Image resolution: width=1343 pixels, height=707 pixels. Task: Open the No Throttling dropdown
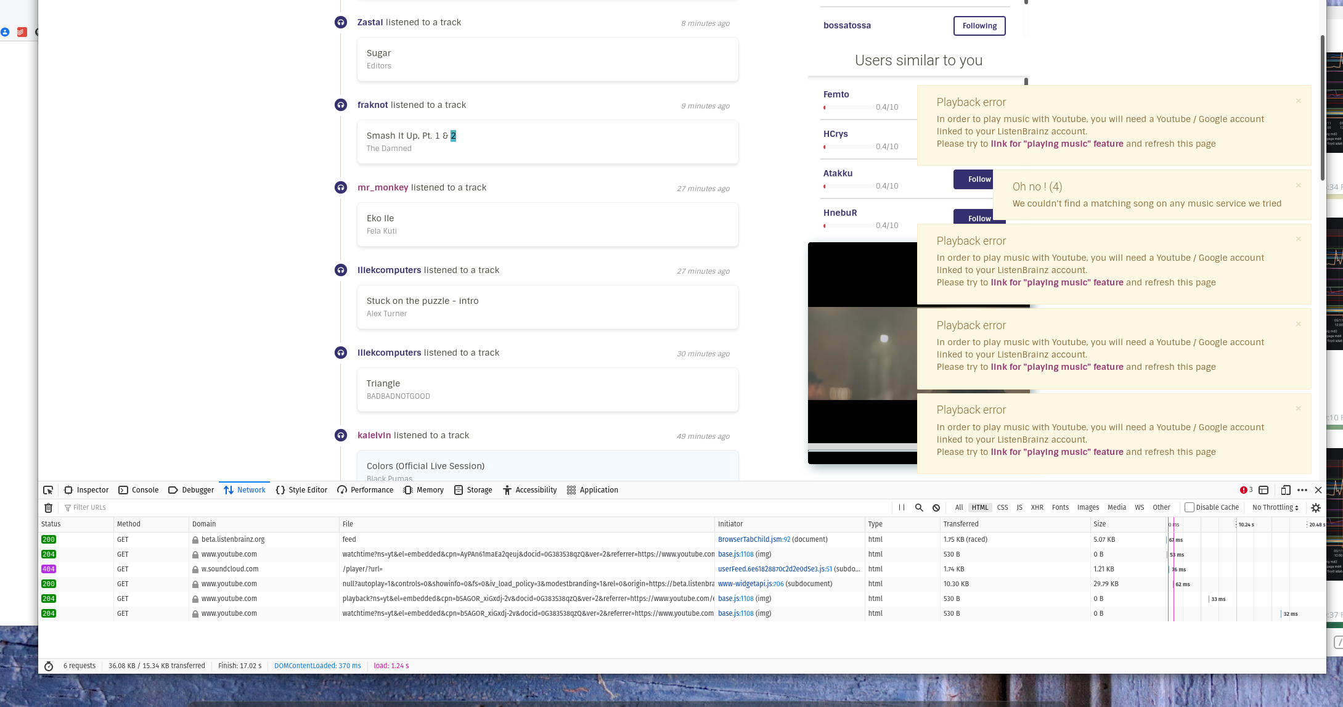coord(1275,507)
